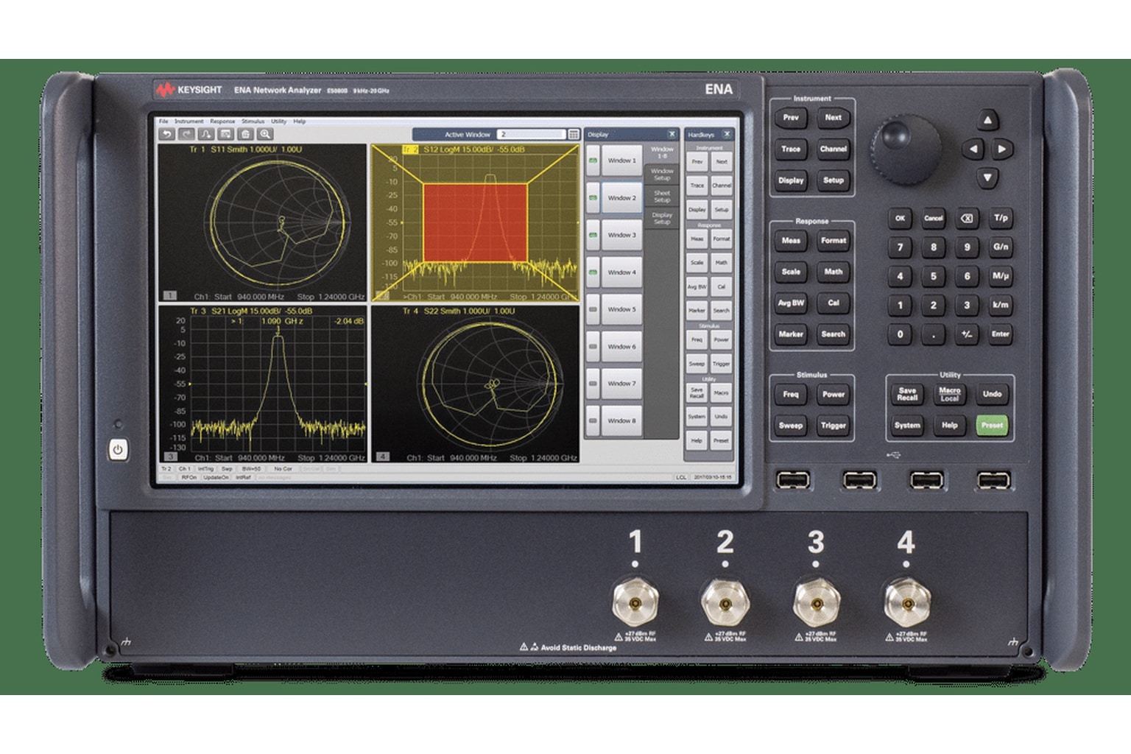The width and height of the screenshot is (1131, 754).
Task: Toggle the indicator beside Window 2
Action: point(593,197)
